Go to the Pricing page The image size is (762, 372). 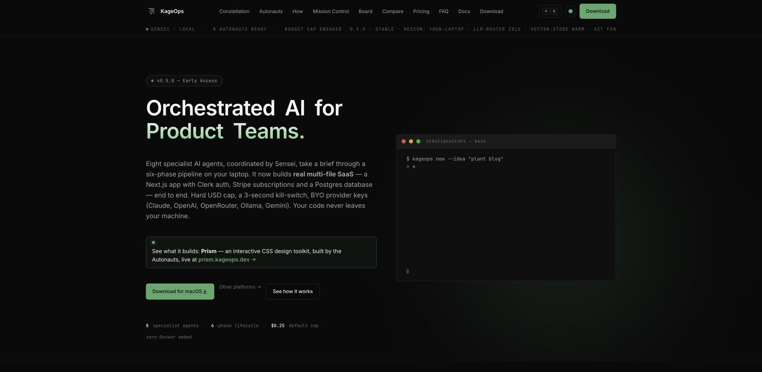coord(421,11)
